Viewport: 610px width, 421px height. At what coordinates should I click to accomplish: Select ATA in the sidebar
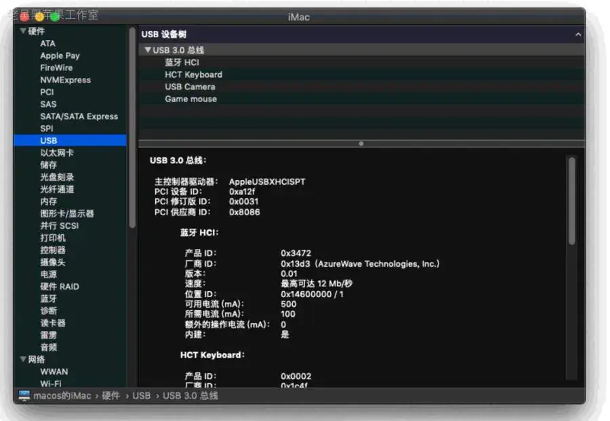tap(48, 43)
